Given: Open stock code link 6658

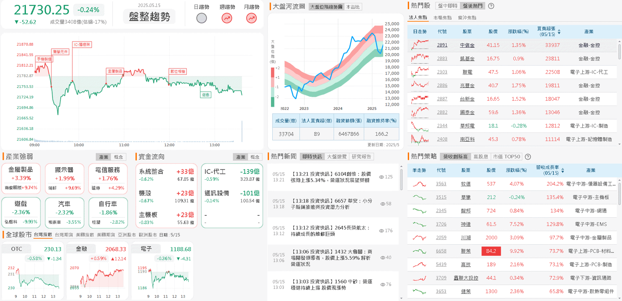Looking at the screenshot, I should point(441,251).
